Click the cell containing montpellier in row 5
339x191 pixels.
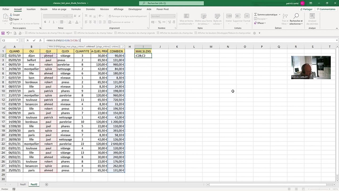click(x=31, y=69)
